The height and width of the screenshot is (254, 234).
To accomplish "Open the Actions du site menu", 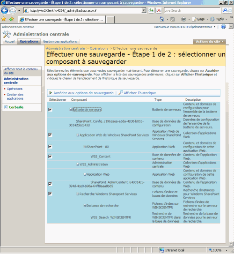I will [209, 42].
